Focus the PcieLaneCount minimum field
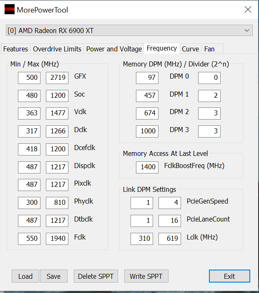Viewport: 259px width, 293px height. click(142, 221)
